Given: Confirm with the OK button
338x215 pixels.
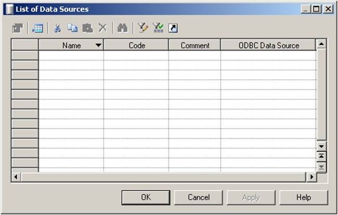Looking at the screenshot, I should point(146,197).
